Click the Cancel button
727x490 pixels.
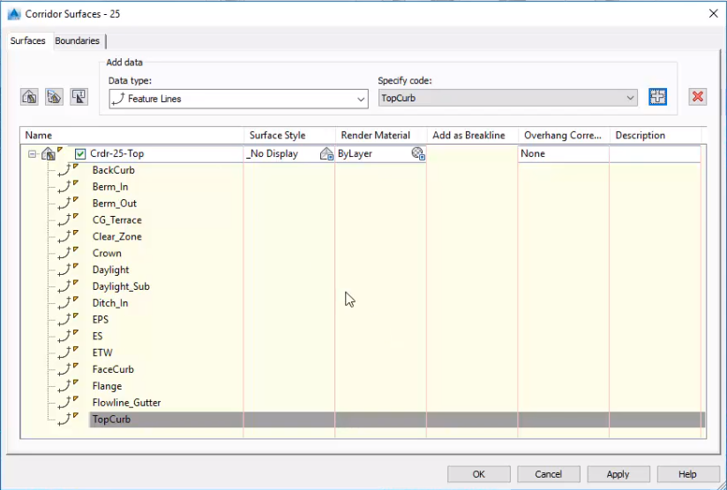pos(548,474)
